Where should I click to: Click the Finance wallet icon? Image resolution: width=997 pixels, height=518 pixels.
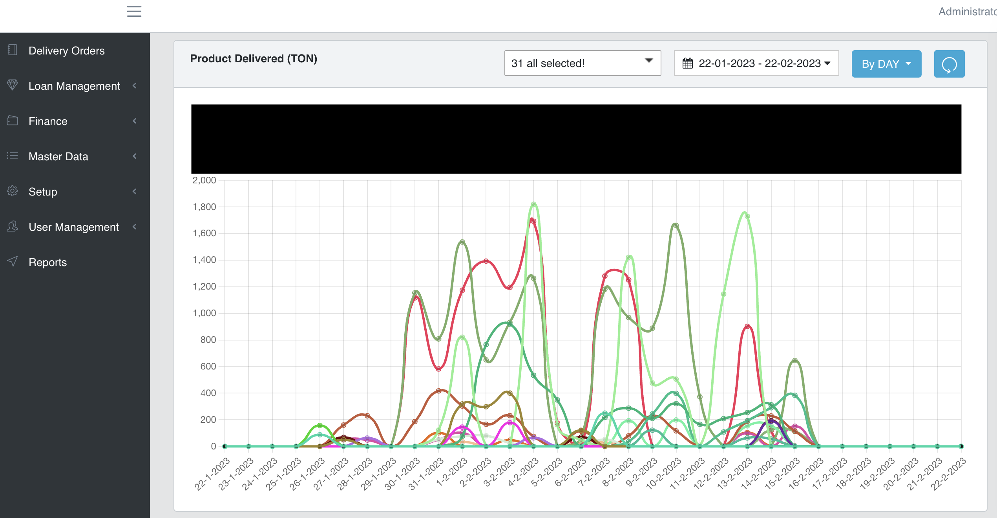click(x=13, y=120)
